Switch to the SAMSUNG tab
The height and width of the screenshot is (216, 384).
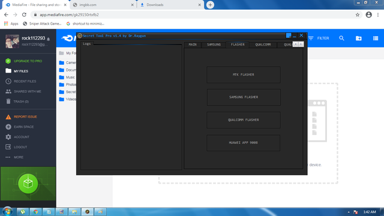tap(214, 44)
